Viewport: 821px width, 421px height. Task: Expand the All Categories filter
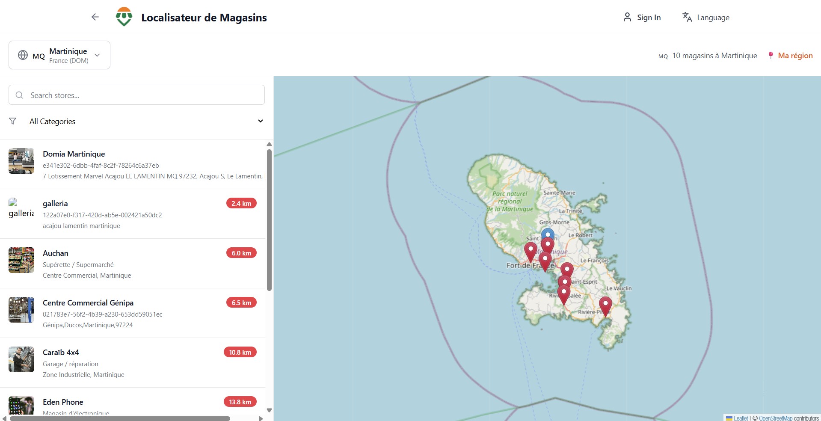pyautogui.click(x=136, y=121)
